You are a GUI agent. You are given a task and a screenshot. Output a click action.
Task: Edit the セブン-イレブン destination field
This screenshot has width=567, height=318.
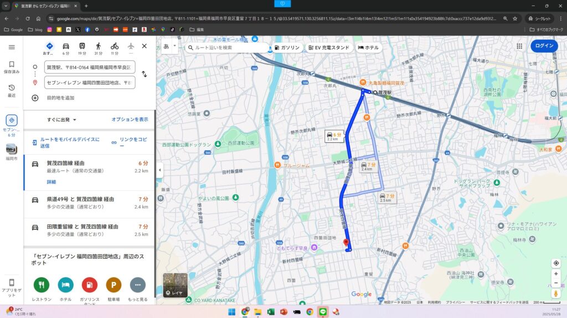coord(90,82)
